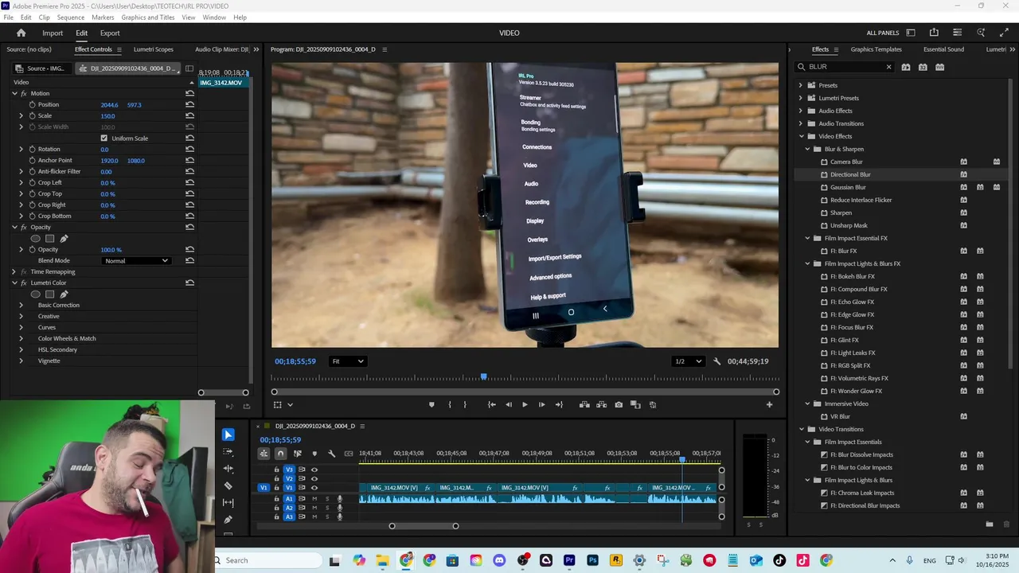Screen dimensions: 1019x573
Task: Expand the Curves section in Lumetri Color
Action: coord(21,328)
